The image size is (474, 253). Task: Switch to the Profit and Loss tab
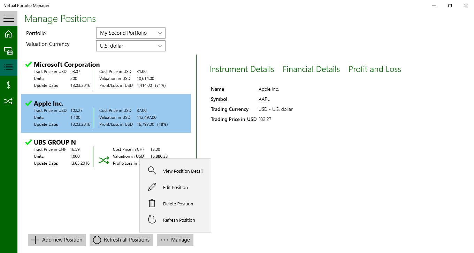(x=375, y=69)
